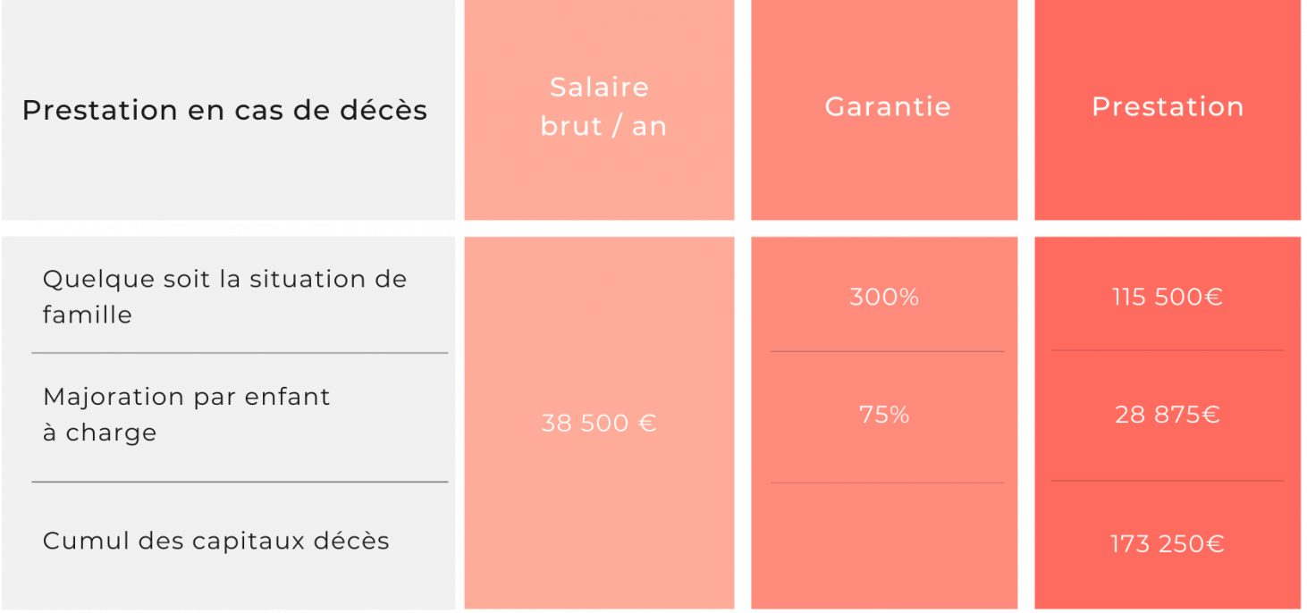Screen dimensions: 1307x613
Task: Select the 115 500€ benefit amount
Action: [x=1168, y=297]
